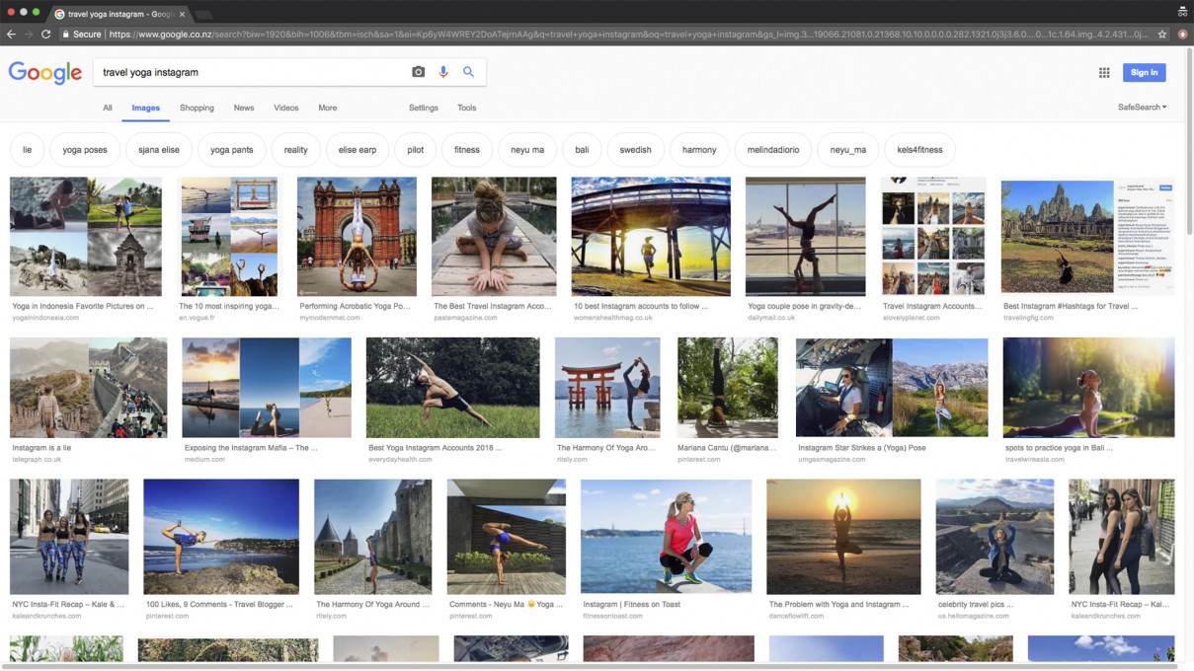Open the 10 best Instagram accounts womenshealthmag thumbnail
The height and width of the screenshot is (671, 1194).
(x=651, y=237)
